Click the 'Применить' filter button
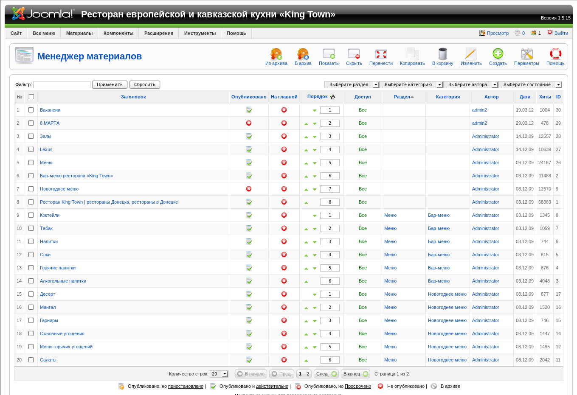 click(x=110, y=84)
